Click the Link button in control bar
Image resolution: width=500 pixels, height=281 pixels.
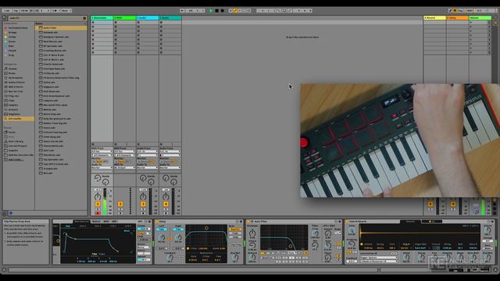pyautogui.click(x=7, y=10)
